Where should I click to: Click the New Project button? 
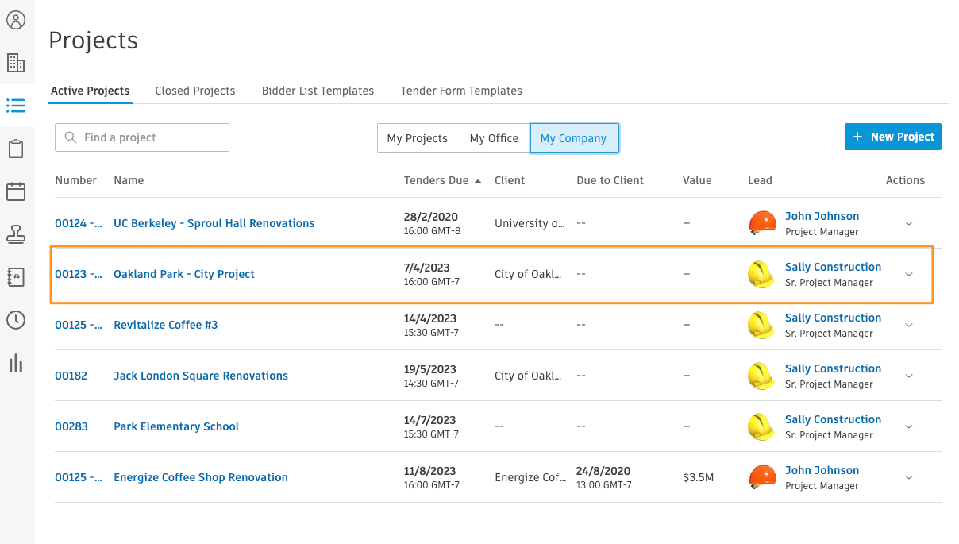pos(892,137)
